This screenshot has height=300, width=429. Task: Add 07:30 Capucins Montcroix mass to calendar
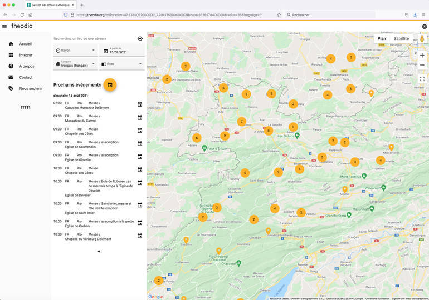140,104
